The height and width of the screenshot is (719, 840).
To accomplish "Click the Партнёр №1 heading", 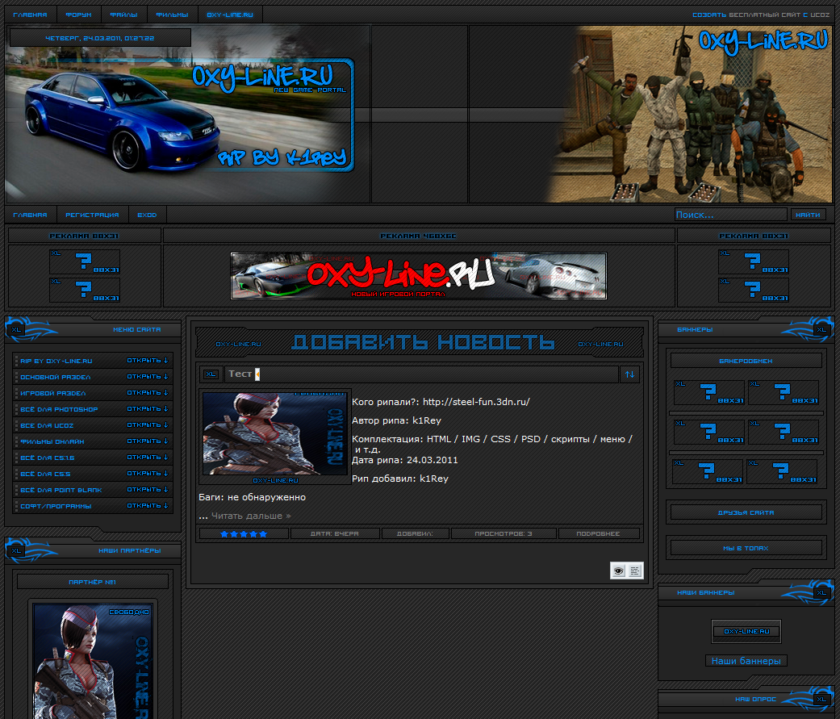I will tap(93, 582).
